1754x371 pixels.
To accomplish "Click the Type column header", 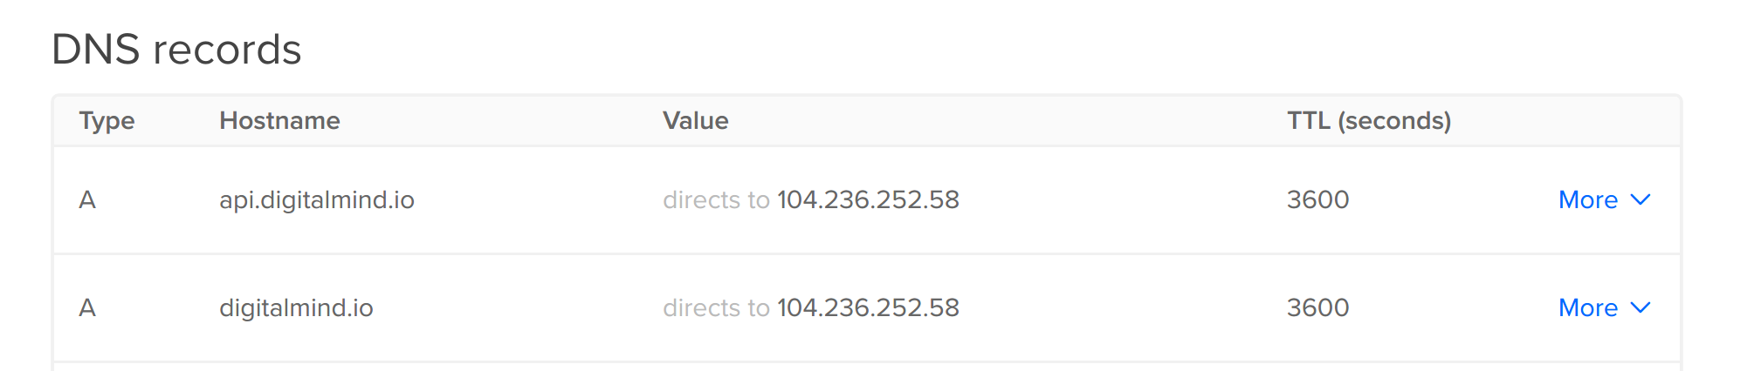I will click(107, 121).
